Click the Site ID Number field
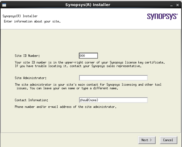Viewport: 182px width, 147px height. click(88, 56)
